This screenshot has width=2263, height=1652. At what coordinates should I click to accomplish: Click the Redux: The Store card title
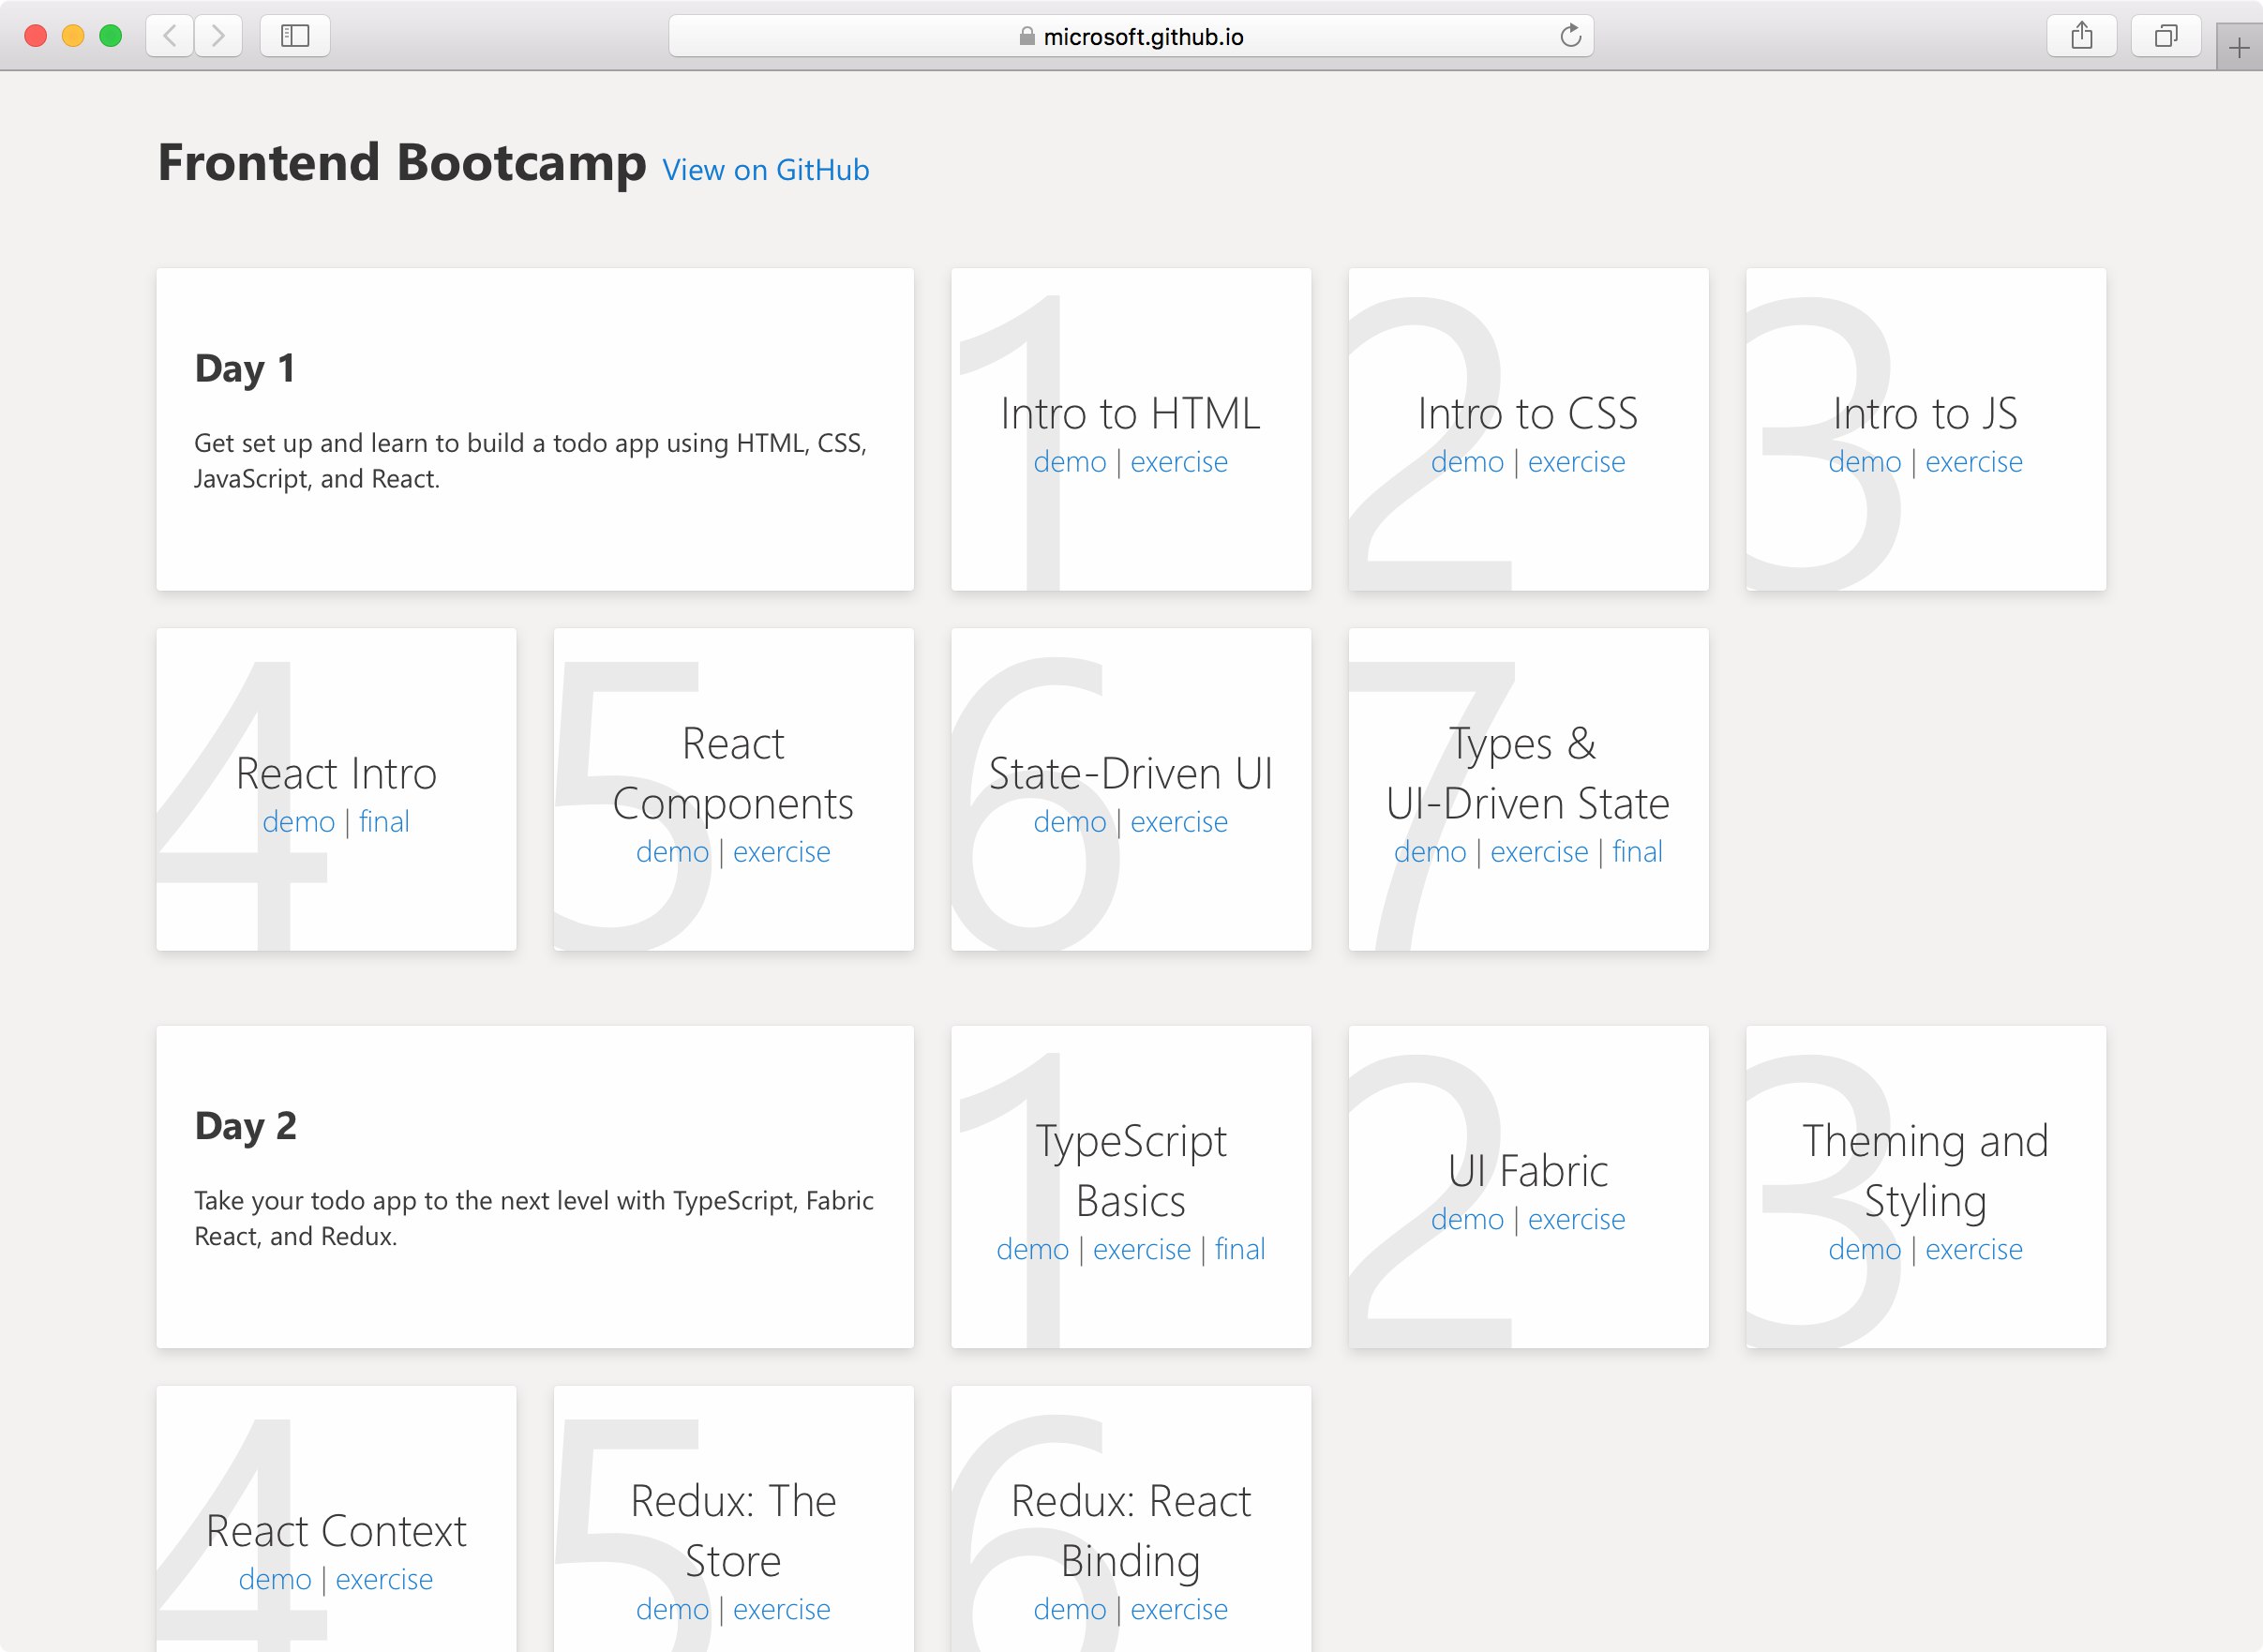733,1531
